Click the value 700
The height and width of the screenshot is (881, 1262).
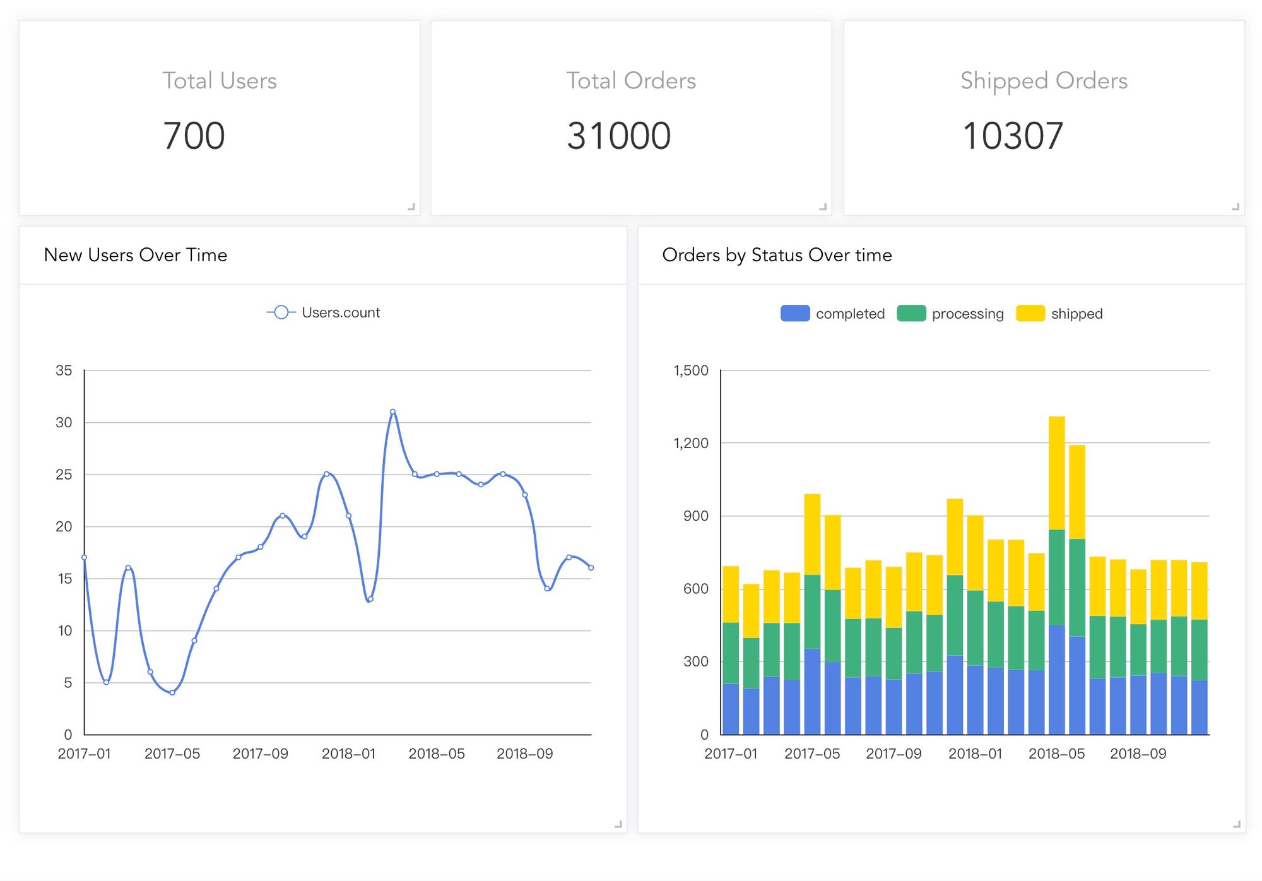pos(194,136)
